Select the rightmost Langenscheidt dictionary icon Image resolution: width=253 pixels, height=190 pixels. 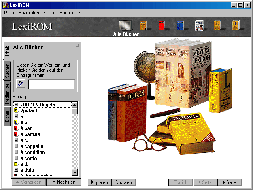pyautogui.click(x=236, y=26)
